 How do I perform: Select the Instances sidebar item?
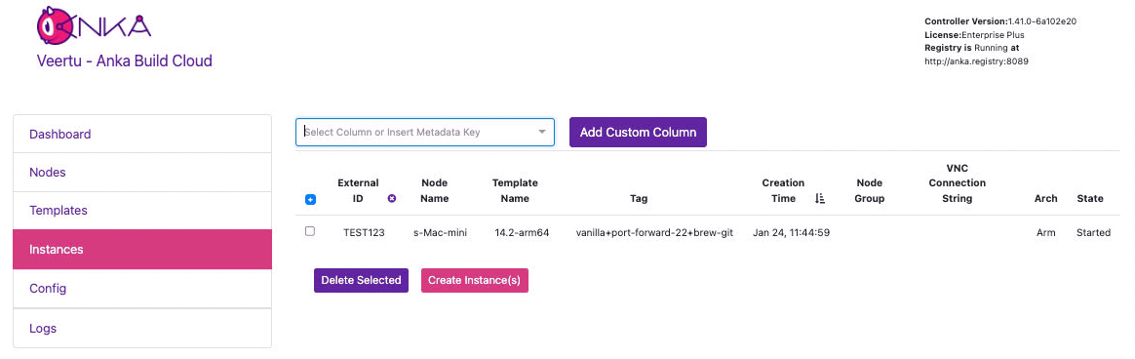[x=142, y=250]
